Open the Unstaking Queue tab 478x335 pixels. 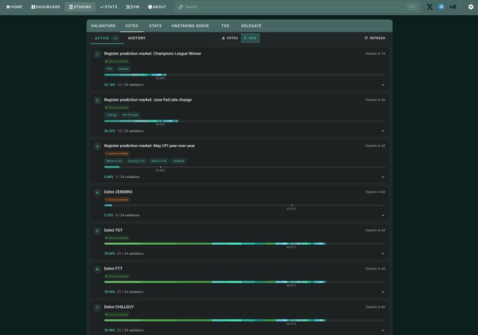[190, 26]
